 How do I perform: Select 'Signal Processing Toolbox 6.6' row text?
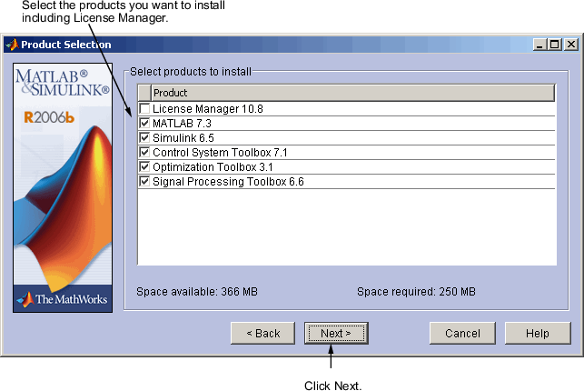coord(228,182)
